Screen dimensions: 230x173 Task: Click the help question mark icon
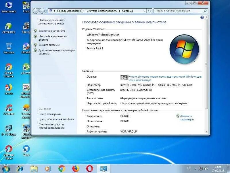[x=202, y=17]
